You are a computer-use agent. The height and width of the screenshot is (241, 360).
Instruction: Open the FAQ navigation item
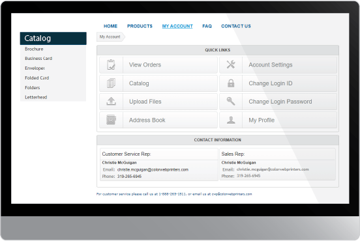207,26
